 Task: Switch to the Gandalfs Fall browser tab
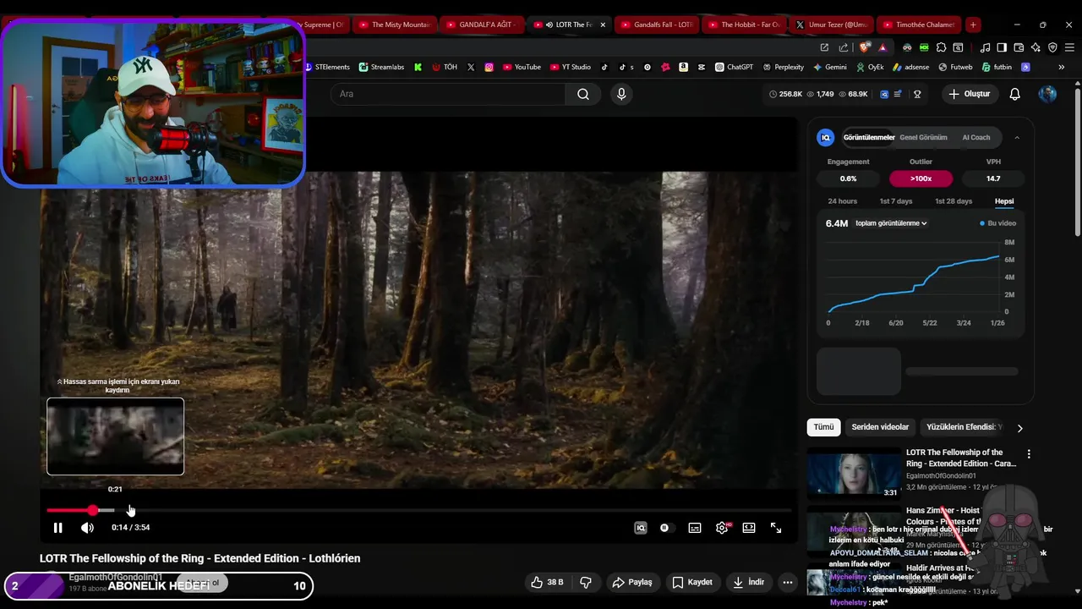pos(656,25)
